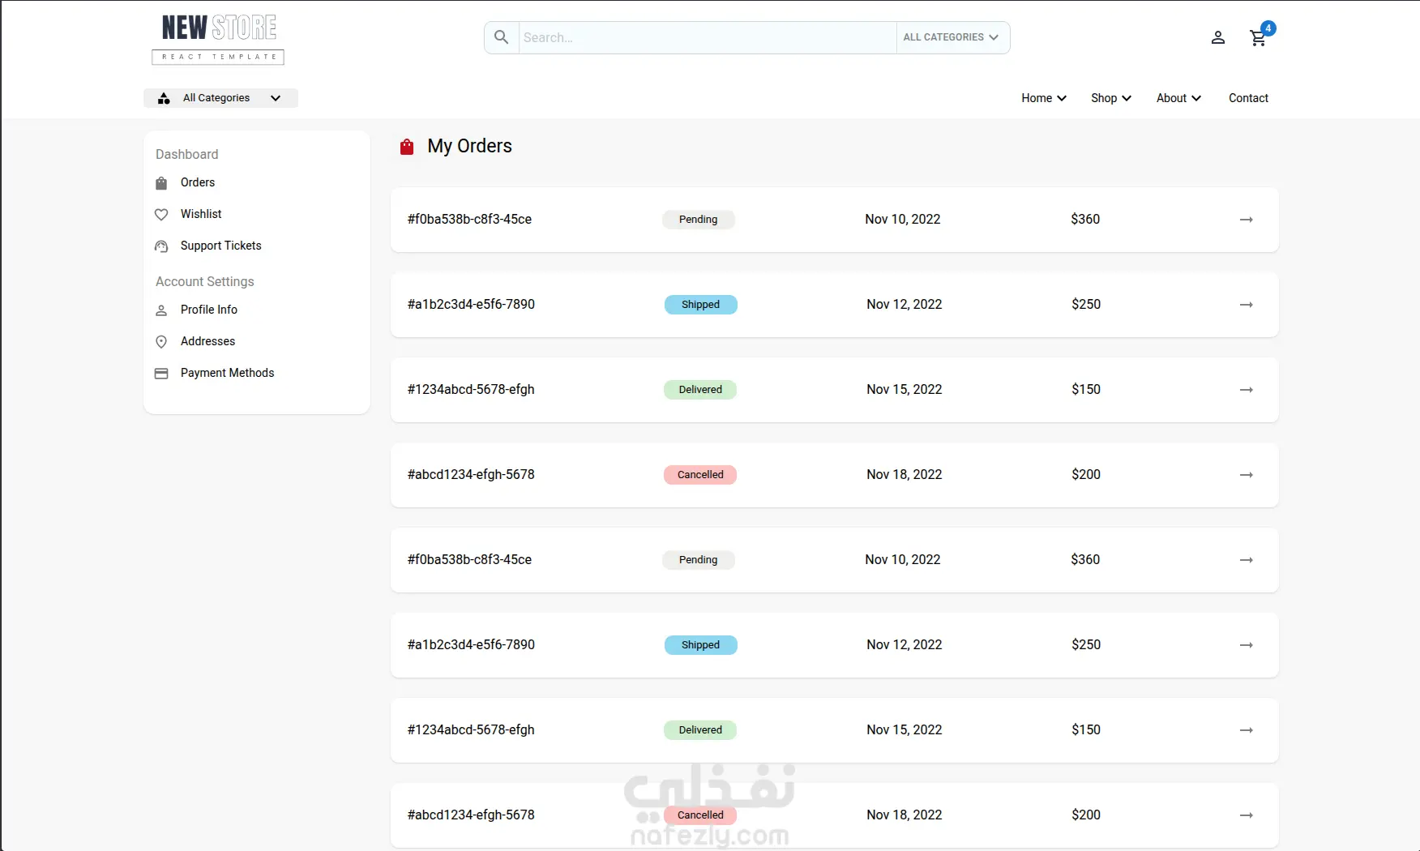Go to the Contact page
This screenshot has width=1420, height=851.
[1248, 98]
